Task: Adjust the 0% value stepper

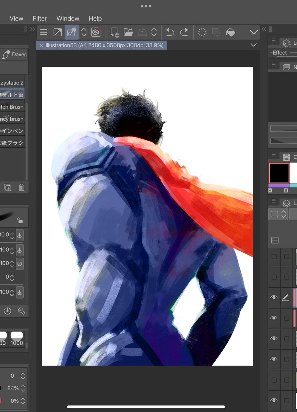Action: pos(23,401)
